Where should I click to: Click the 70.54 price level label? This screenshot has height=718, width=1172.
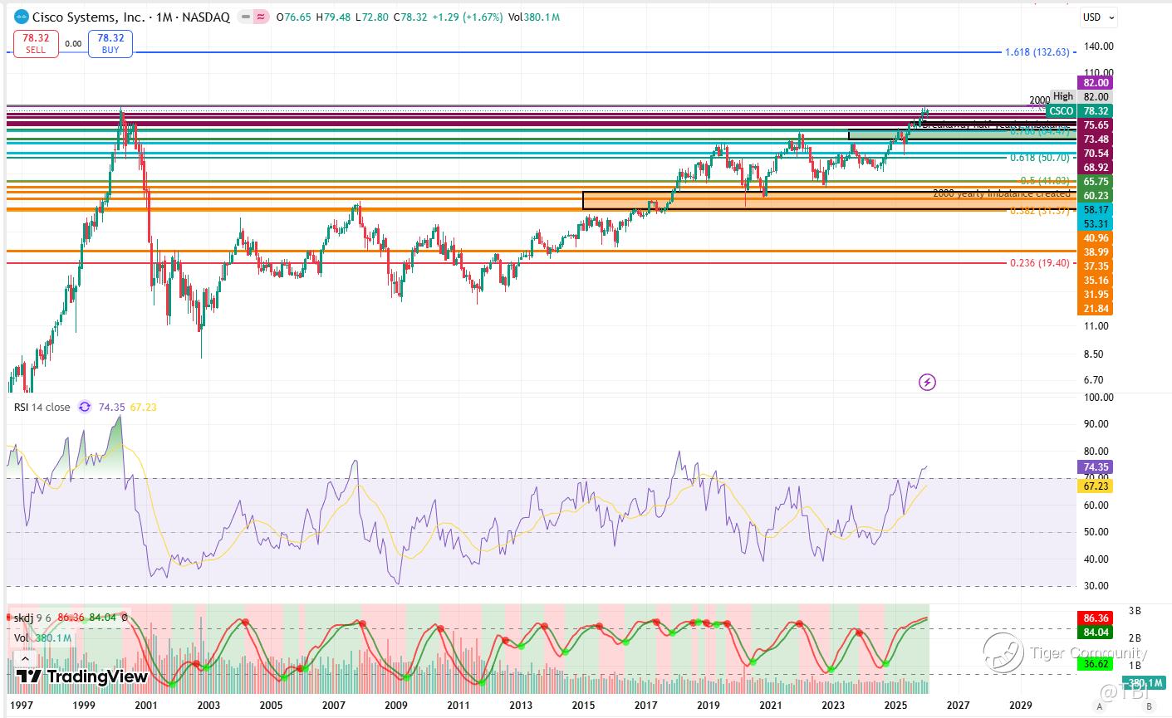point(1093,154)
